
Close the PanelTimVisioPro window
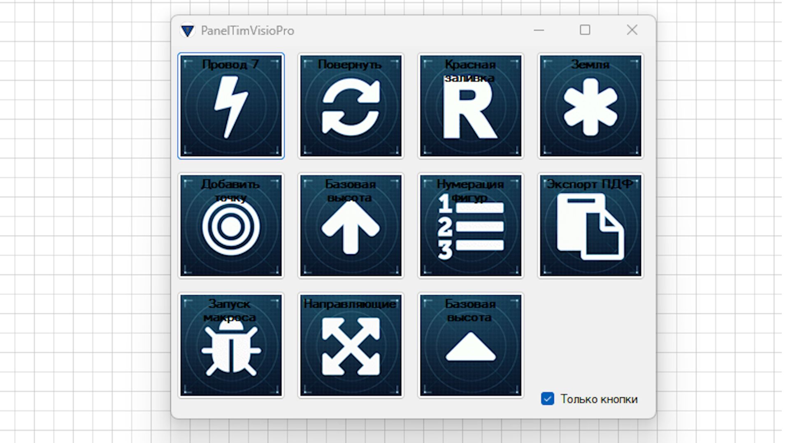click(x=632, y=30)
